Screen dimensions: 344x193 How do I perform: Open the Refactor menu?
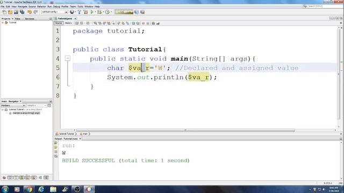(41, 6)
